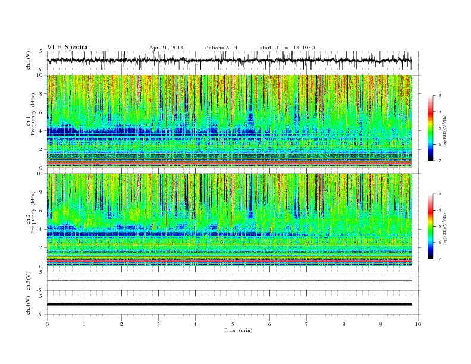Click the "-4" tick on ch.2 colorbar
Screen dimensions: 471x364
pyautogui.click(x=439, y=210)
